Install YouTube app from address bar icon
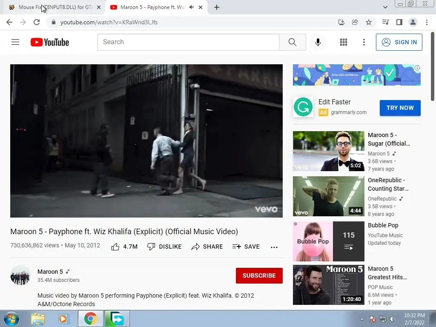 (x=341, y=22)
